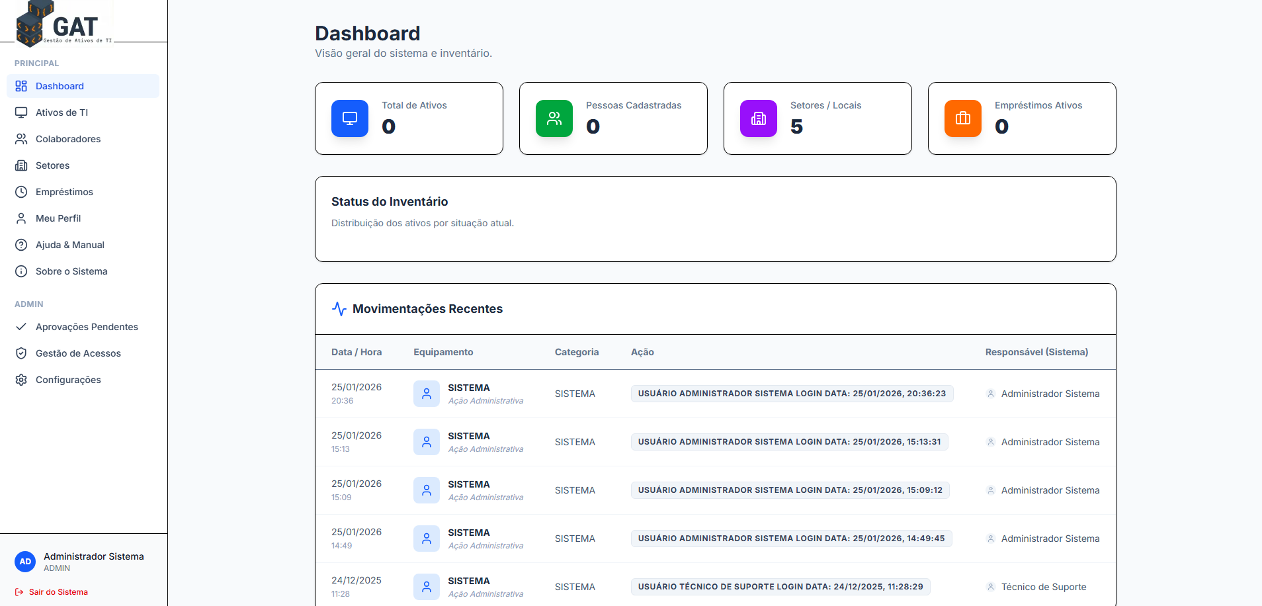The image size is (1262, 606).
Task: Click the Data / Hora column header
Action: [x=357, y=352]
